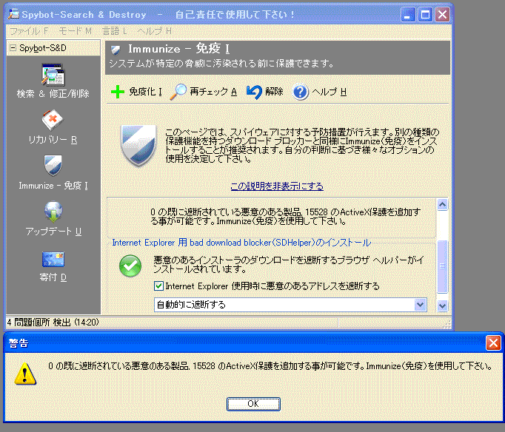Open the 自動的に遮断する dropdown
The image size is (505, 432).
290,305
